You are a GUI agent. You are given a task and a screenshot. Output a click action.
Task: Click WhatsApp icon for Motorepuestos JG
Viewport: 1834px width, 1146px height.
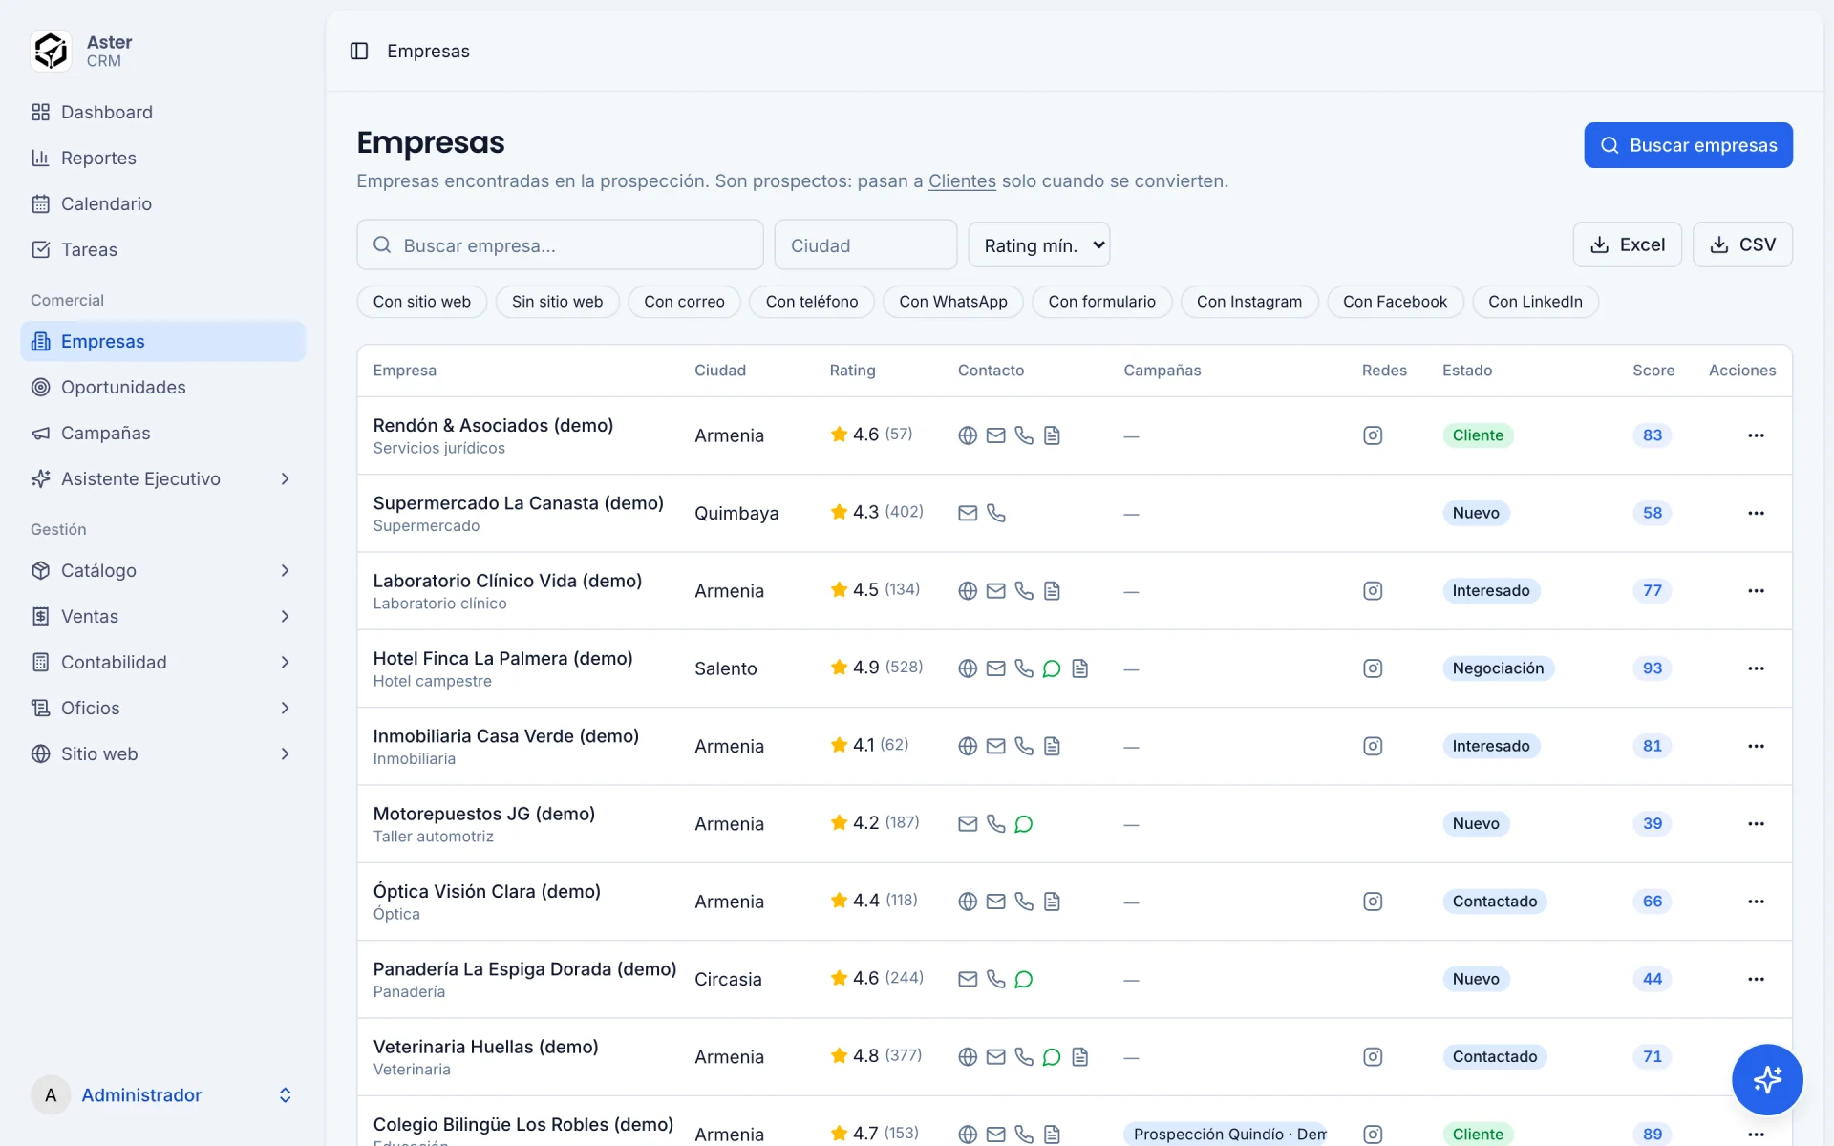pos(1024,824)
